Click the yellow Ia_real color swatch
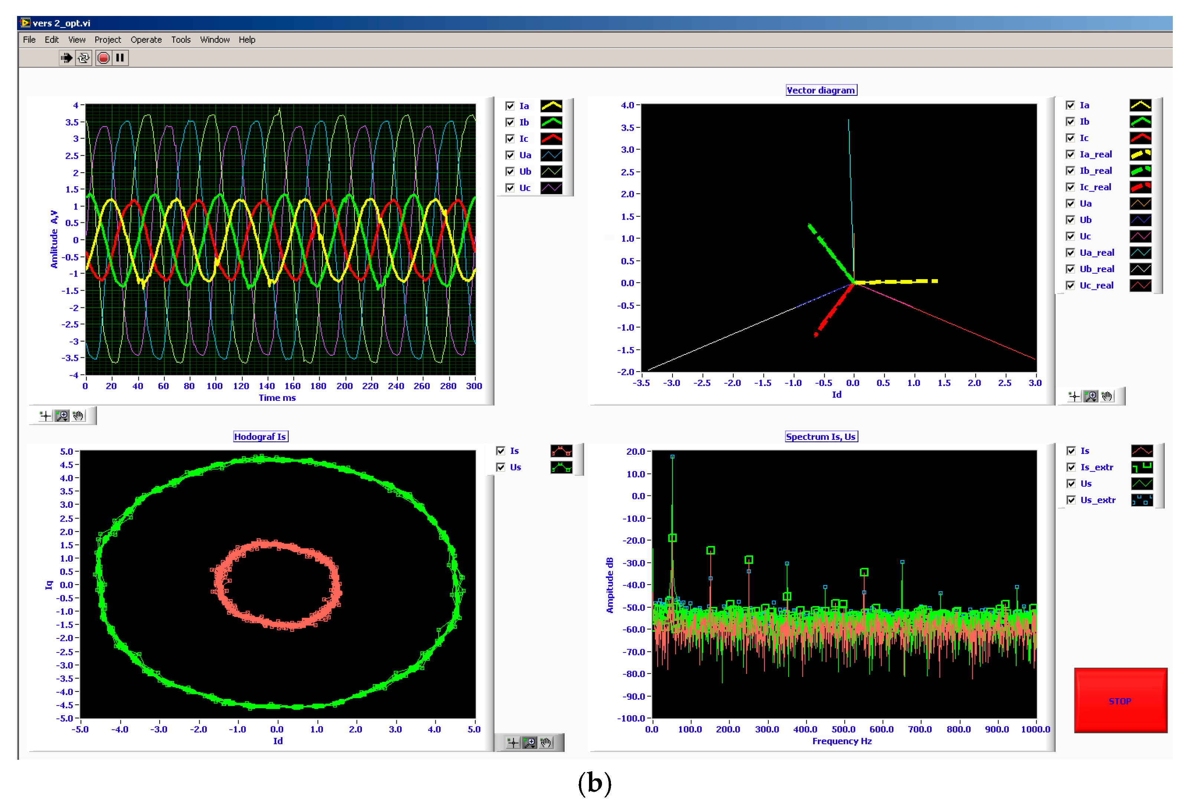The width and height of the screenshot is (1191, 811). tap(1140, 154)
